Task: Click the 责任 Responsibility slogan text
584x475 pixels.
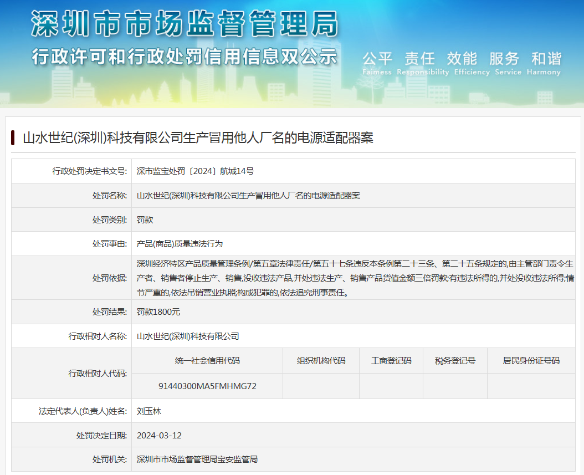Action: click(x=423, y=63)
